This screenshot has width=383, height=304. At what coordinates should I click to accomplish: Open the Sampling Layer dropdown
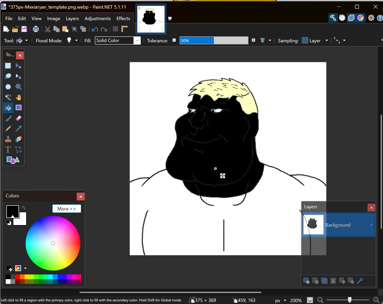[x=326, y=41]
